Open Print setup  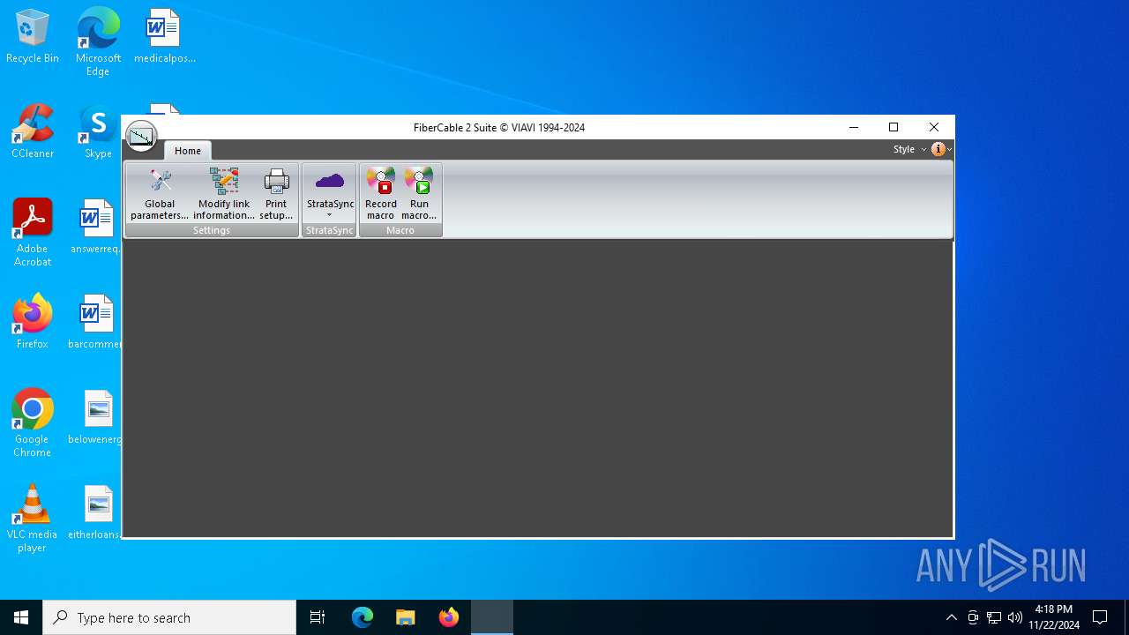pos(276,194)
